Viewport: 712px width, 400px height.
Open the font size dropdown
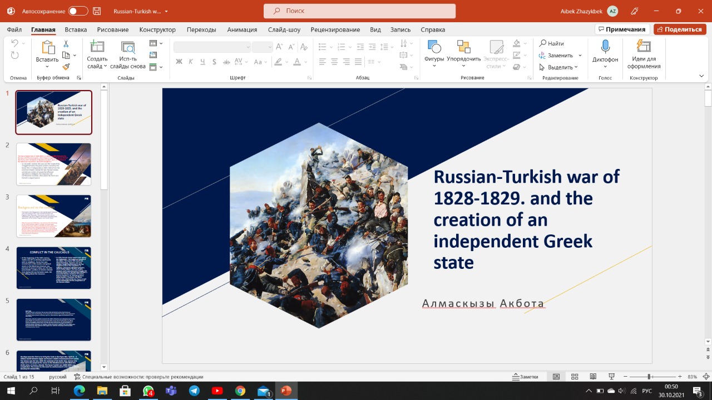(269, 47)
